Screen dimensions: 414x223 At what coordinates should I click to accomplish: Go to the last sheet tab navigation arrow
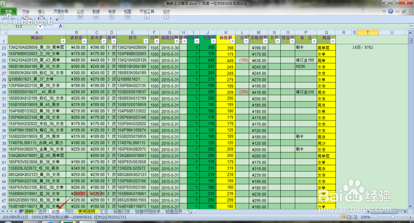[x=16, y=211]
